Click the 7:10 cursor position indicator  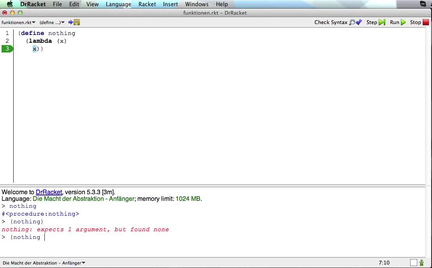pos(384,263)
